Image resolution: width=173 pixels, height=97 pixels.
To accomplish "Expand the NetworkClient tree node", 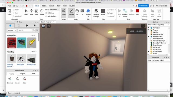I will 149,36.
